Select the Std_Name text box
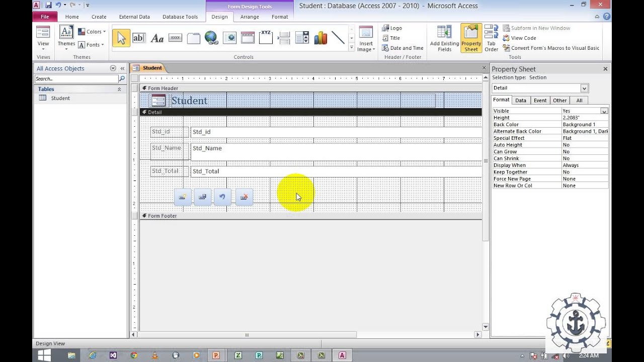 336,151
